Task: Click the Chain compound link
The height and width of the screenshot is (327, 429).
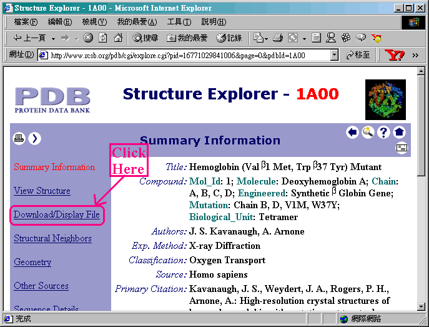Action: [384, 181]
